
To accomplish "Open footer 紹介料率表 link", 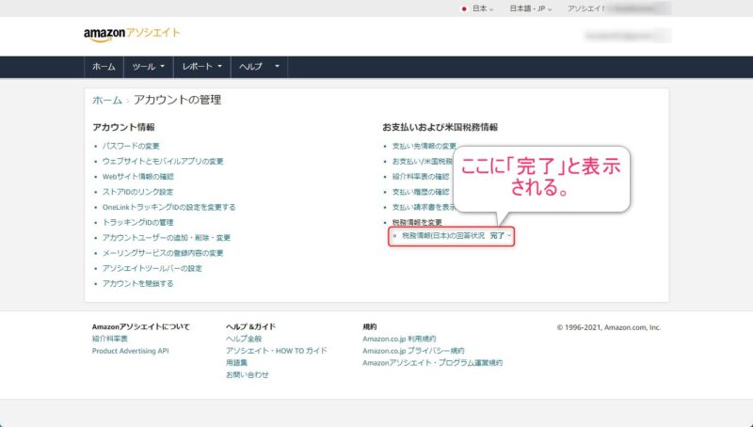I will click(110, 339).
